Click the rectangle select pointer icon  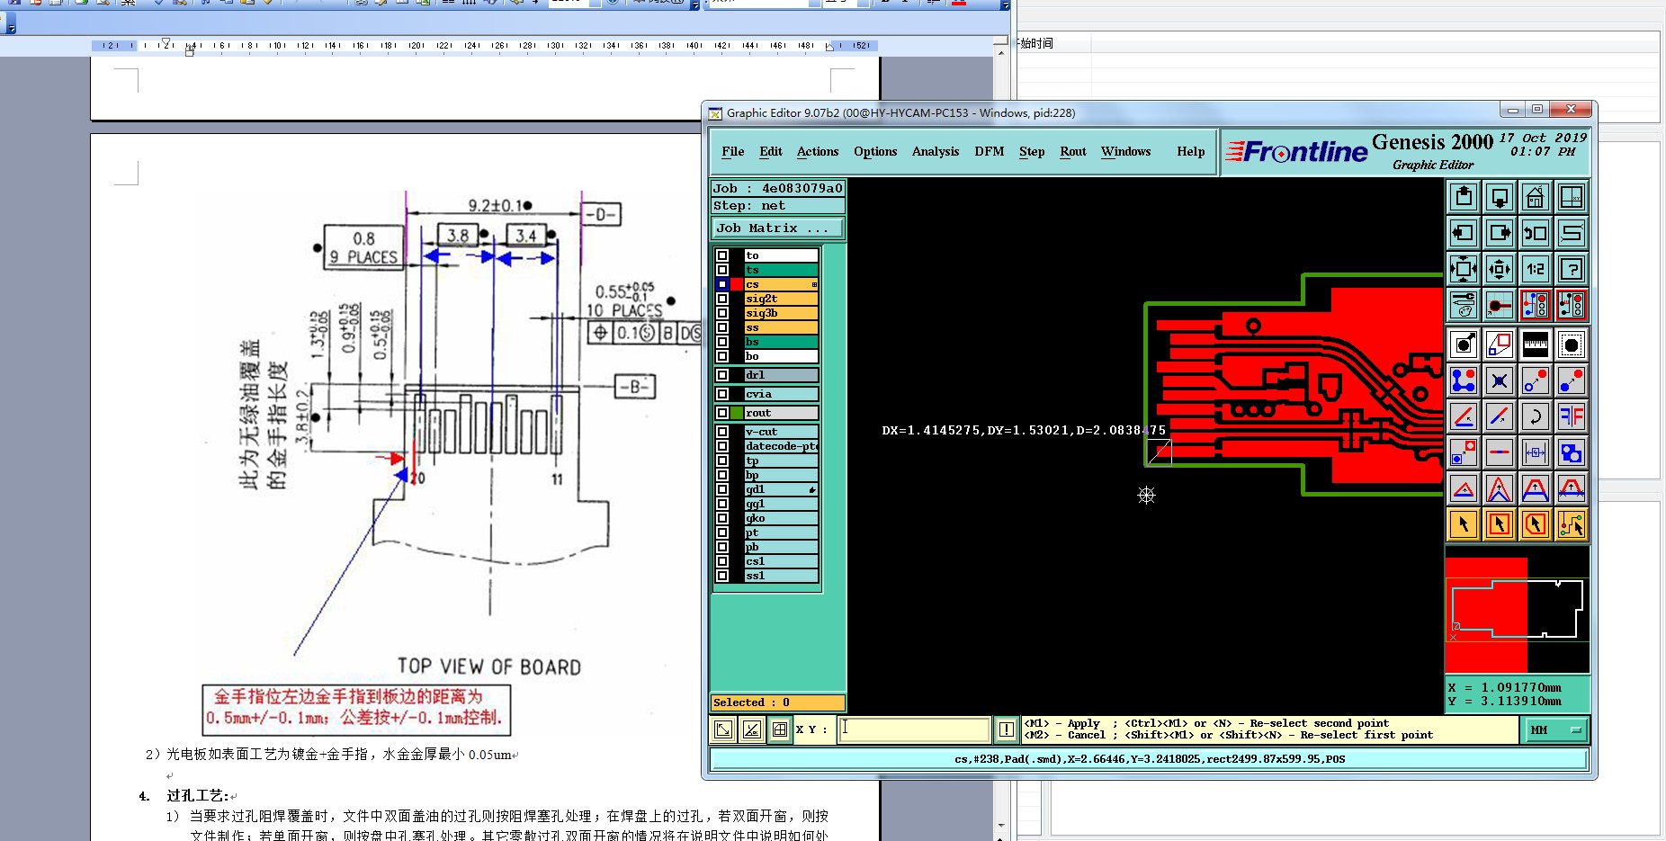point(1500,524)
